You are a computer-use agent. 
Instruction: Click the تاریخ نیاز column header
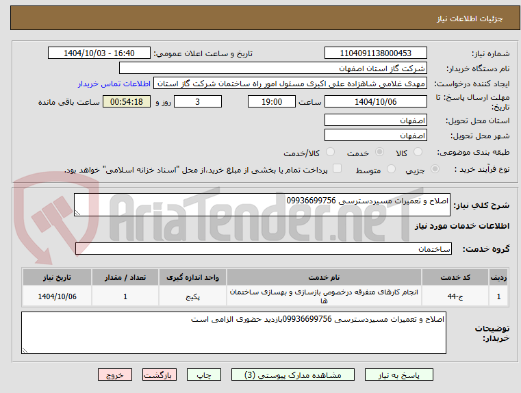pyautogui.click(x=57, y=277)
